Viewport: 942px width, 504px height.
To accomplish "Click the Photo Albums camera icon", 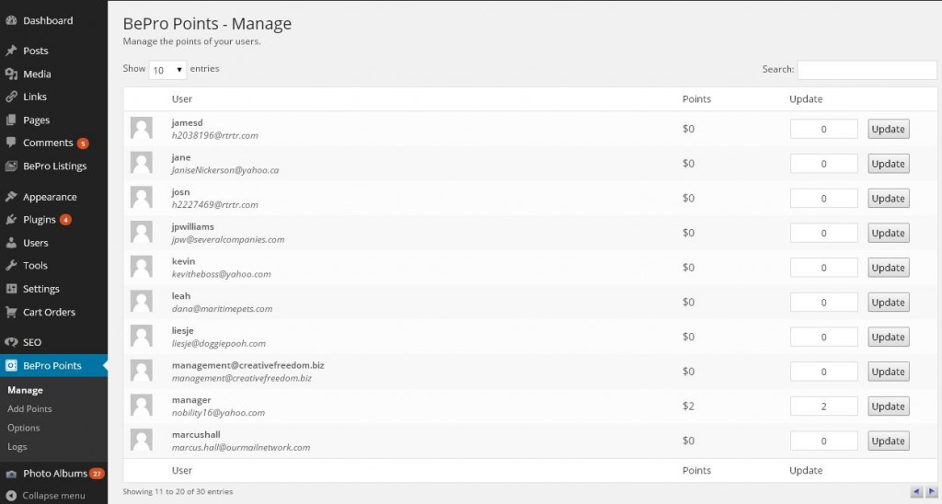I will click(x=11, y=474).
